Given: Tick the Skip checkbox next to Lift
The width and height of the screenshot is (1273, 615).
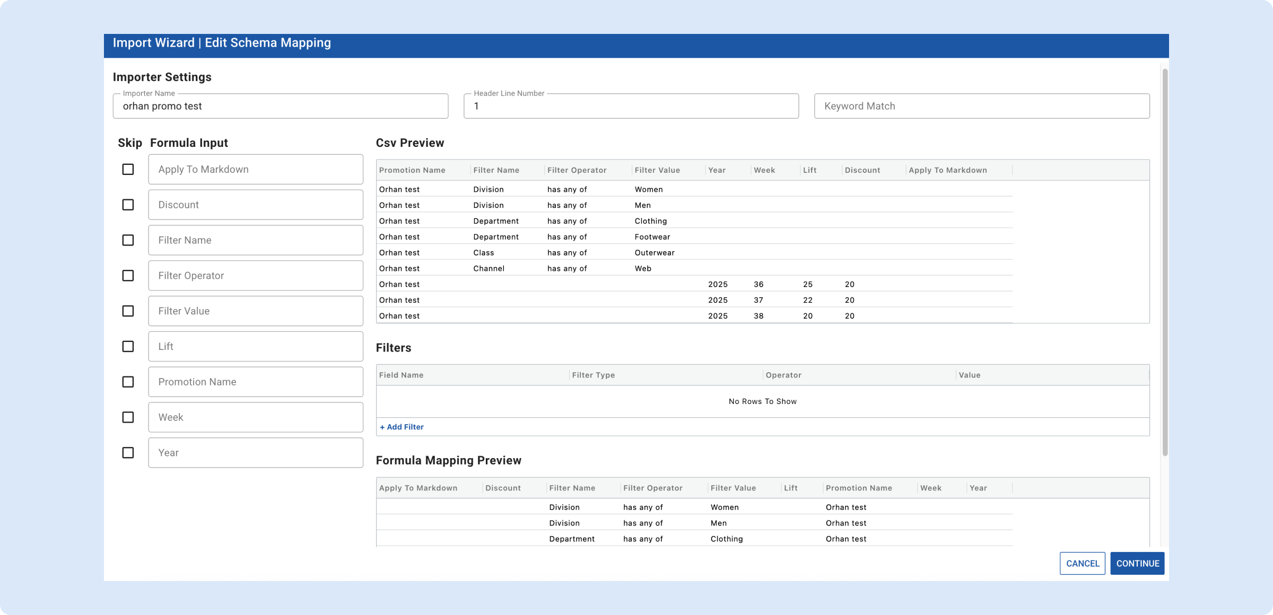Looking at the screenshot, I should [x=128, y=346].
